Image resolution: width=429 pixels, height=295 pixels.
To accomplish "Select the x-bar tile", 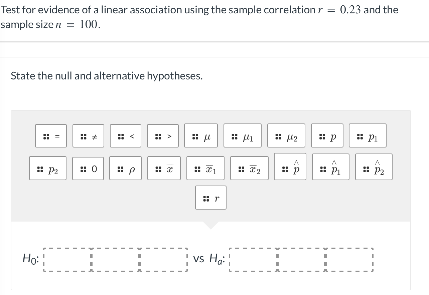I will [x=164, y=167].
